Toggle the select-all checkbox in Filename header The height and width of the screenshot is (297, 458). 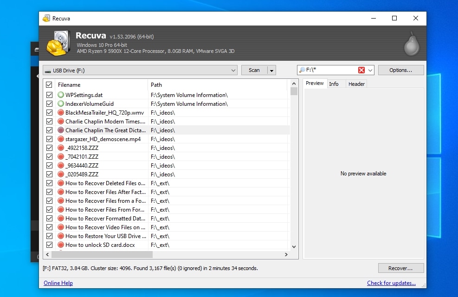pos(49,84)
